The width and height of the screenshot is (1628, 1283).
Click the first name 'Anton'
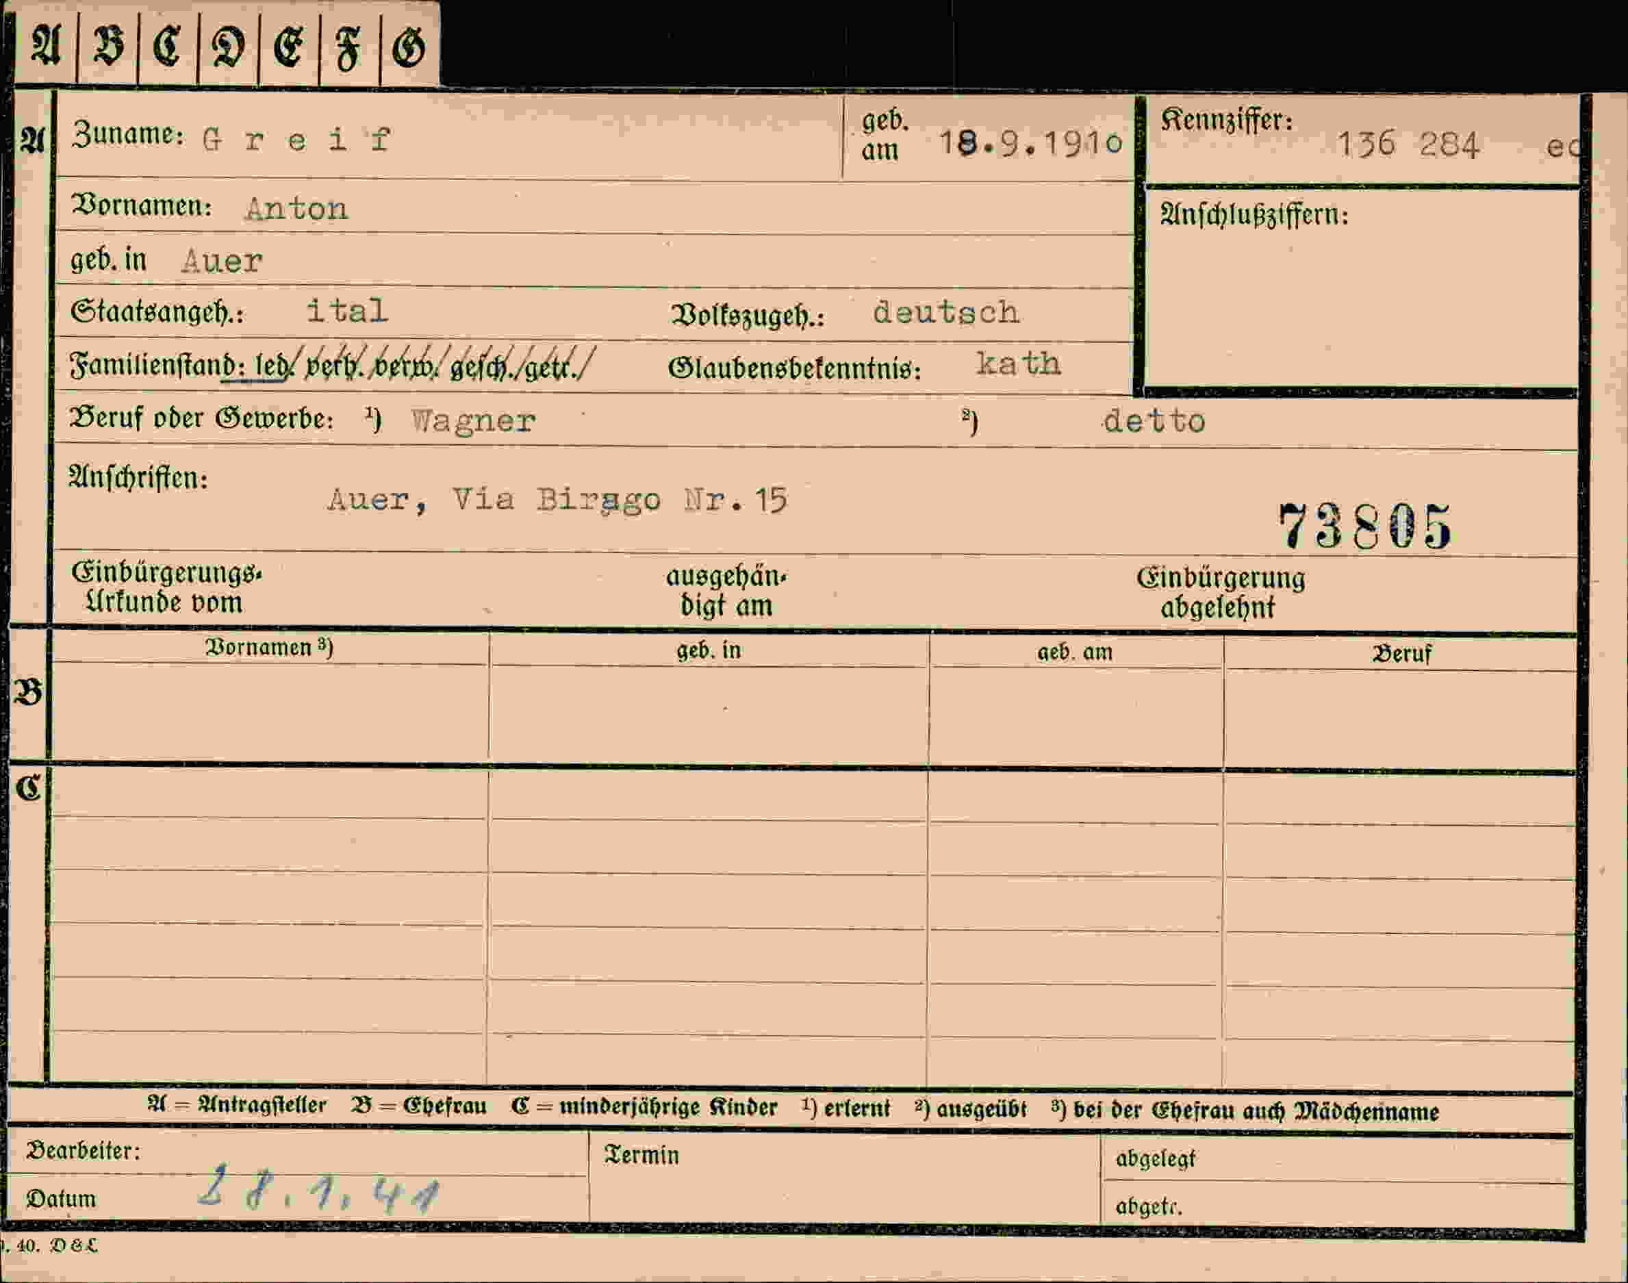tap(296, 209)
